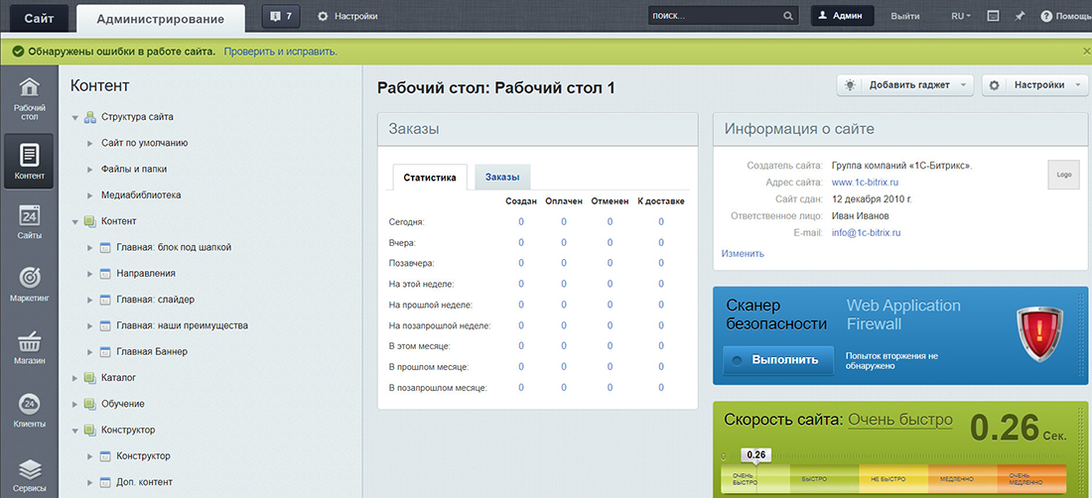Click into the поиск search field
1092x498 pixels.
(714, 16)
